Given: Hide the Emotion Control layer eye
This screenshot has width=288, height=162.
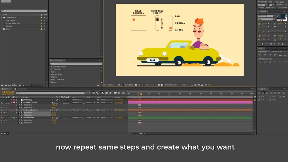Looking at the screenshot, I should click(x=2, y=102).
